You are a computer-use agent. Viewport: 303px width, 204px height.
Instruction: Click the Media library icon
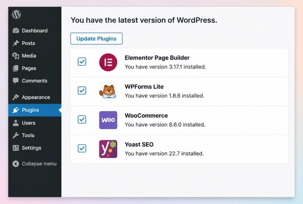(x=16, y=56)
